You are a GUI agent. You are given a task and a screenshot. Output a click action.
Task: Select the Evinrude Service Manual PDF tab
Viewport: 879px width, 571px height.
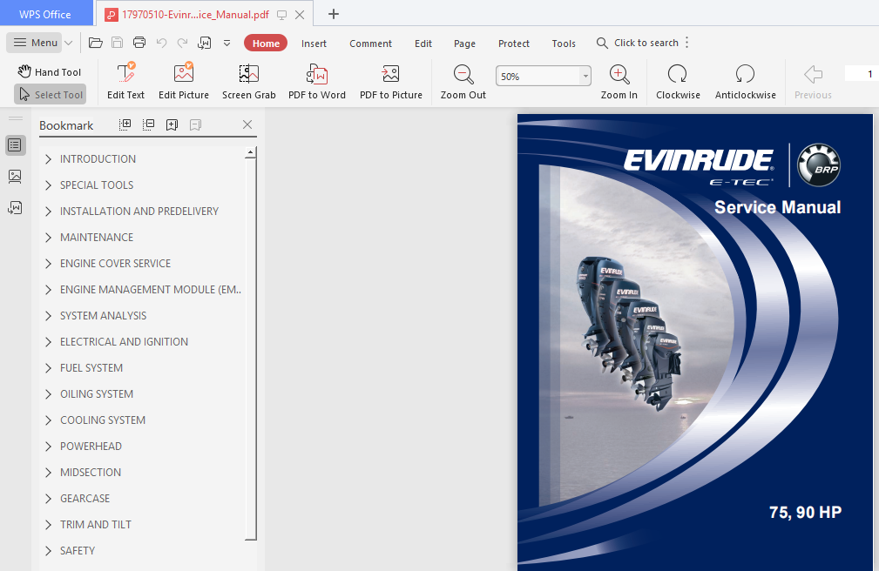tap(195, 15)
